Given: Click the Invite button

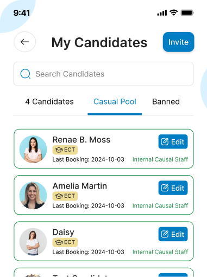Looking at the screenshot, I should (178, 42).
